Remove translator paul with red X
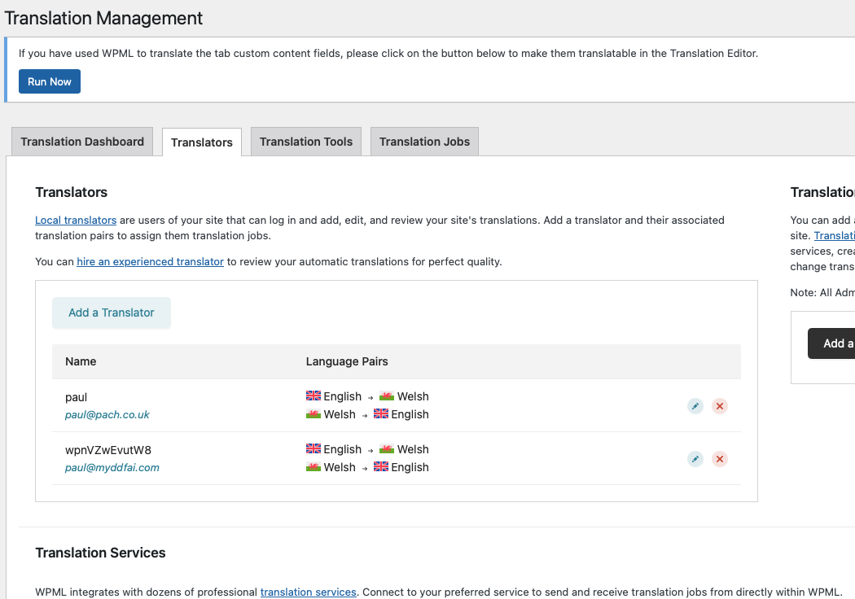 (x=720, y=406)
